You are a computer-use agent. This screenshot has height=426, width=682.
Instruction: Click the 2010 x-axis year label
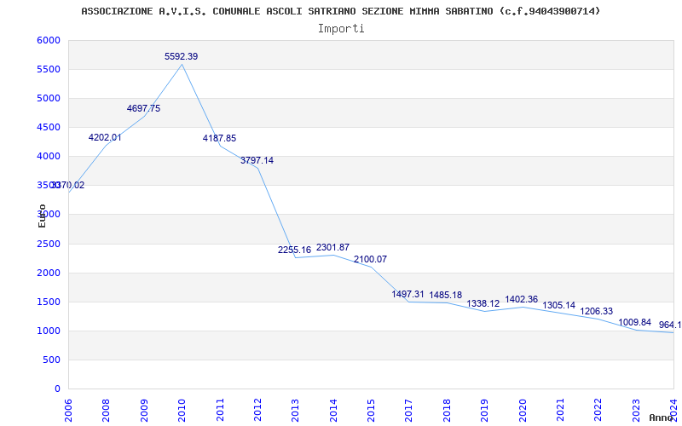(182, 410)
